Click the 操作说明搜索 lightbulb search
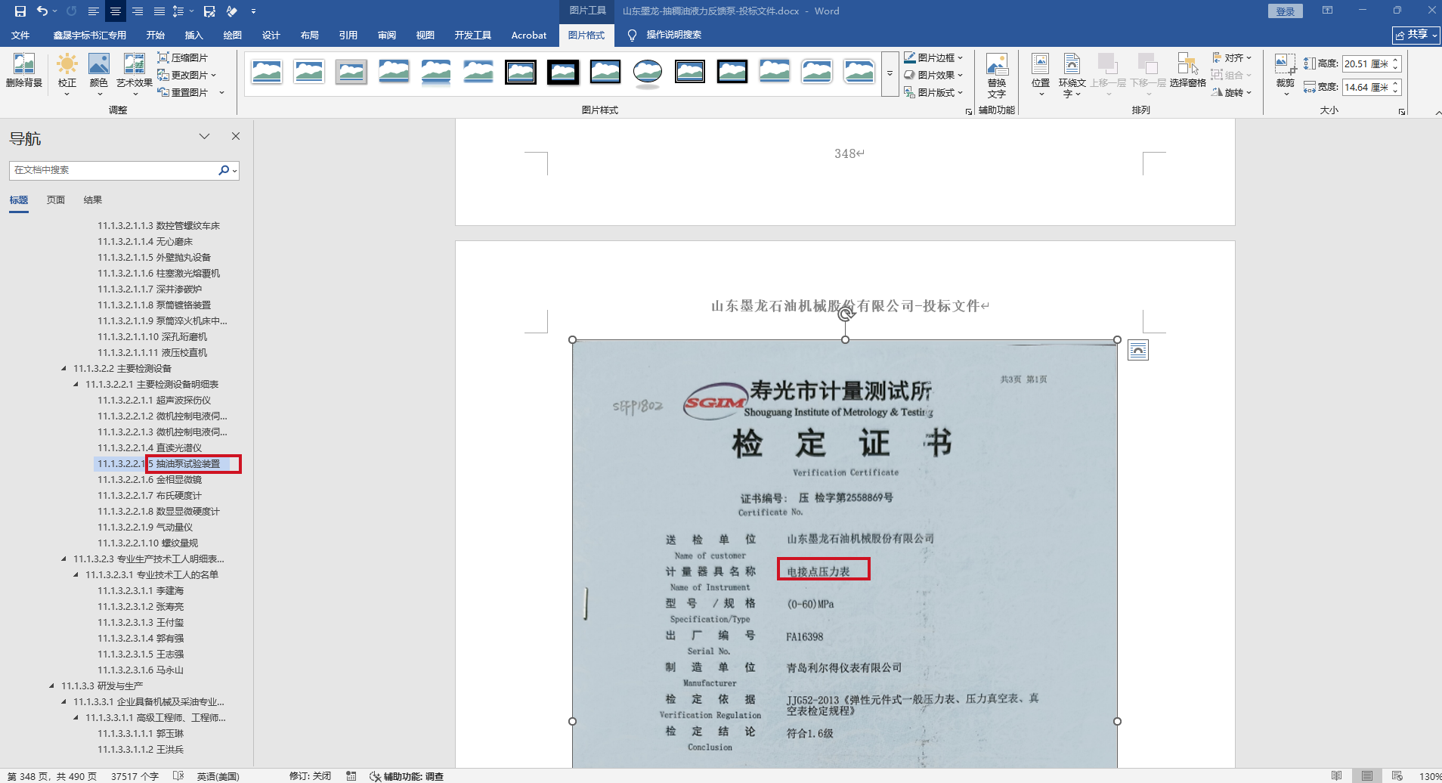Viewport: 1442px width, 783px height. click(664, 35)
